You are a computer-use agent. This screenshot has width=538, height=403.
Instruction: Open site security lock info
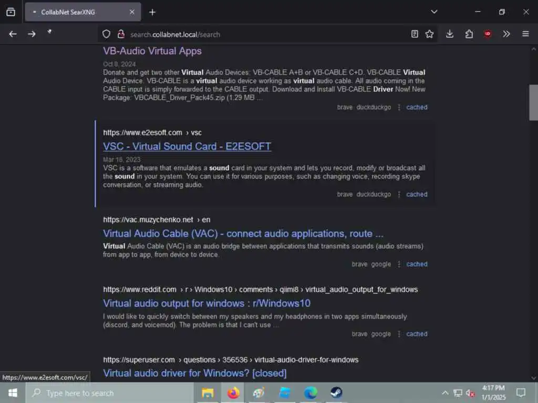click(x=121, y=34)
